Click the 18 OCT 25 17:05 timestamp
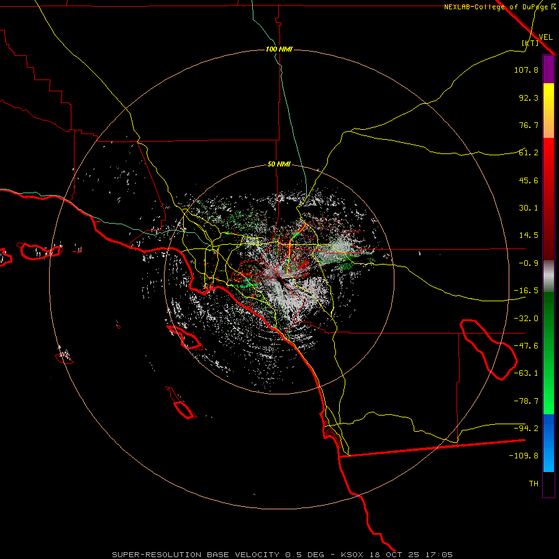559x559 pixels. (410, 555)
